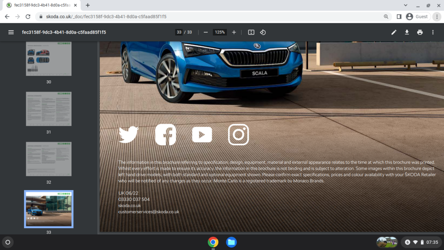Click the notification count badge

pyautogui.click(x=408, y=242)
